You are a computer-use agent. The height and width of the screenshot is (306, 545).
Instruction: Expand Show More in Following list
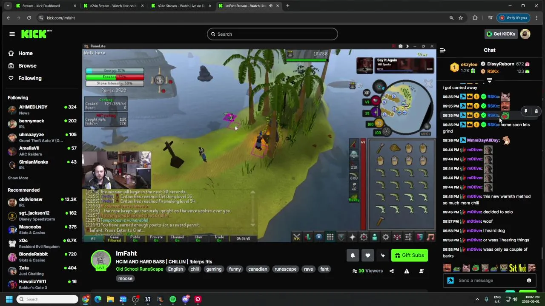pos(18,178)
